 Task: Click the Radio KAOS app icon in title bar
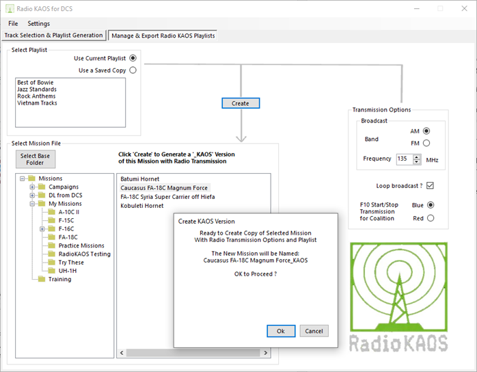pyautogui.click(x=10, y=8)
